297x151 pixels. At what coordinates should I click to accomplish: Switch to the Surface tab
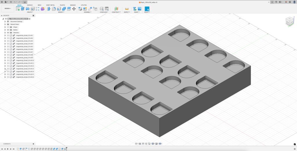click(x=30, y=5)
